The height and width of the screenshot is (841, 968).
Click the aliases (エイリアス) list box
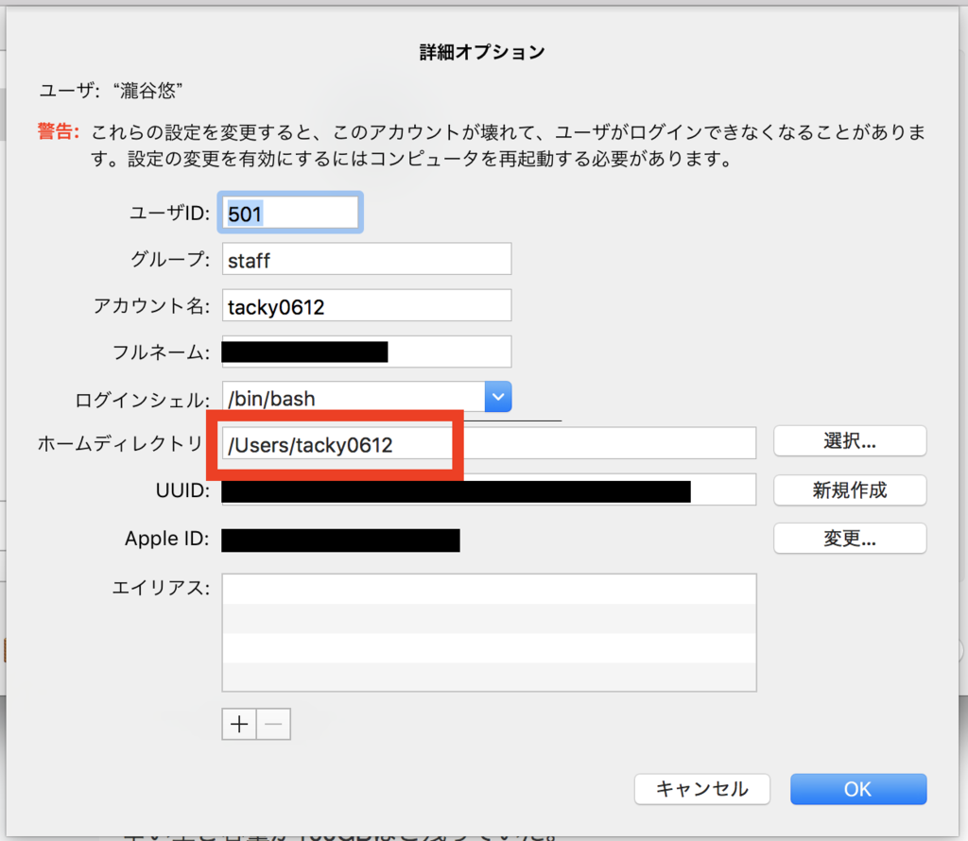pos(489,632)
